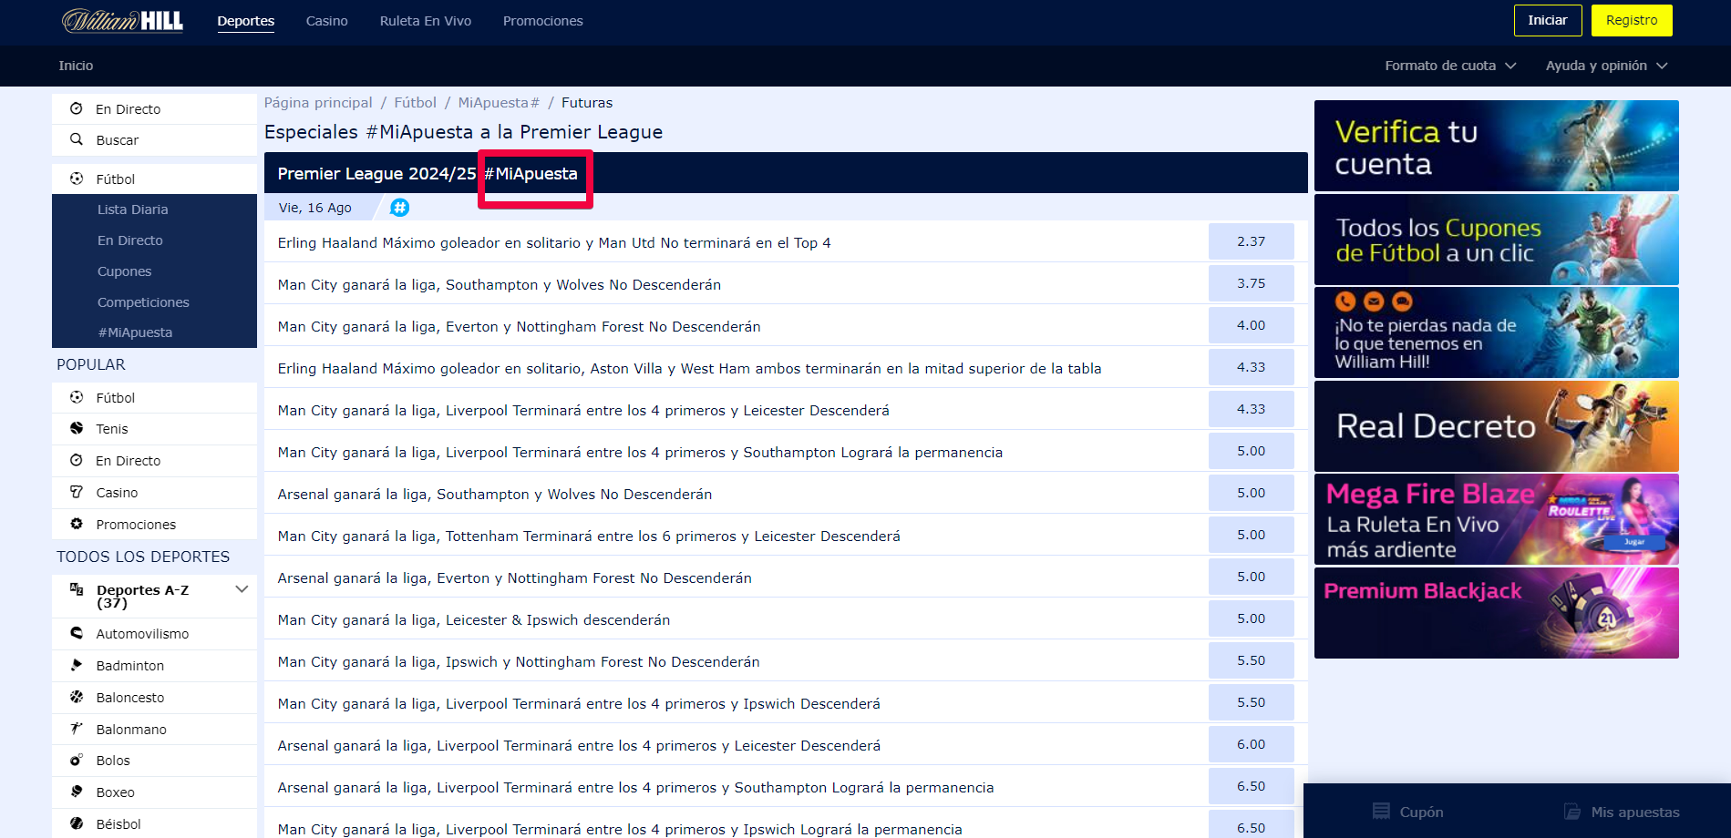Image resolution: width=1731 pixels, height=838 pixels.
Task: Click the Iniciar login button
Action: click(x=1547, y=20)
